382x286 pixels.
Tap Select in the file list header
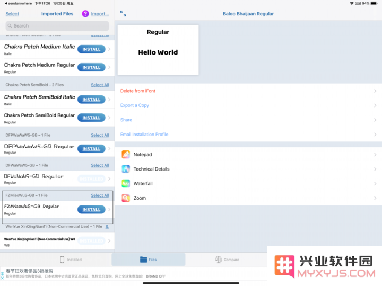tap(12, 14)
